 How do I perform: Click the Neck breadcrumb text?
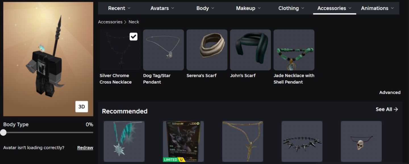134,22
